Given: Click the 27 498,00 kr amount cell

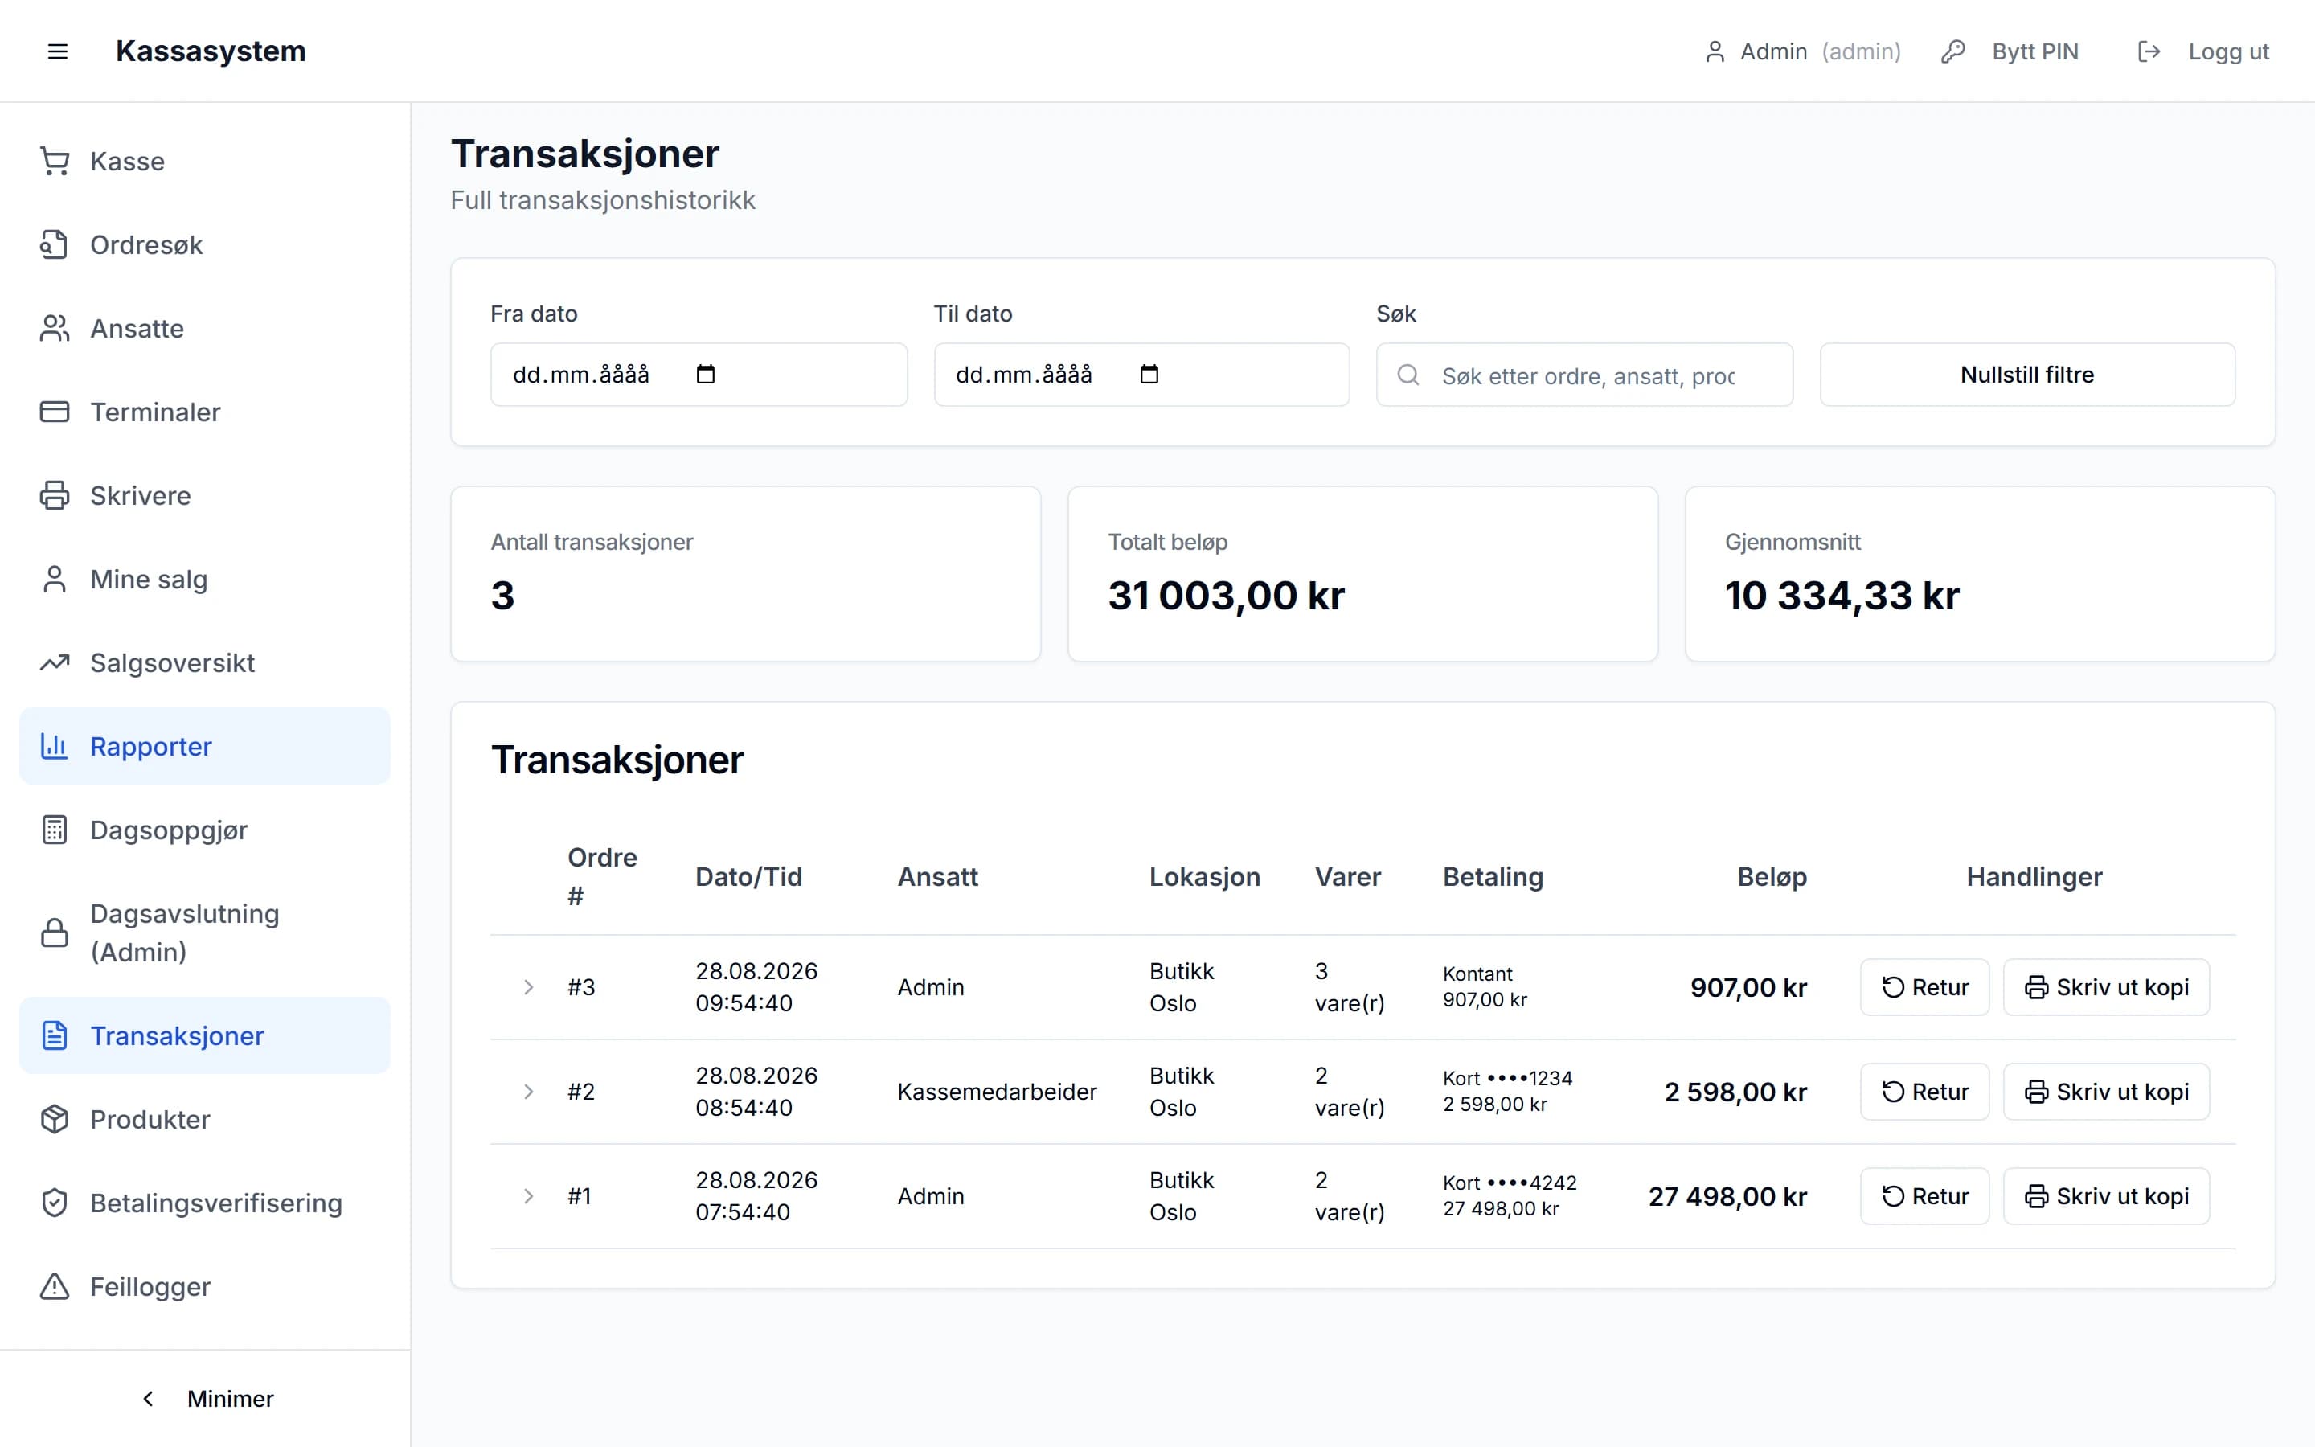Looking at the screenshot, I should (1727, 1196).
